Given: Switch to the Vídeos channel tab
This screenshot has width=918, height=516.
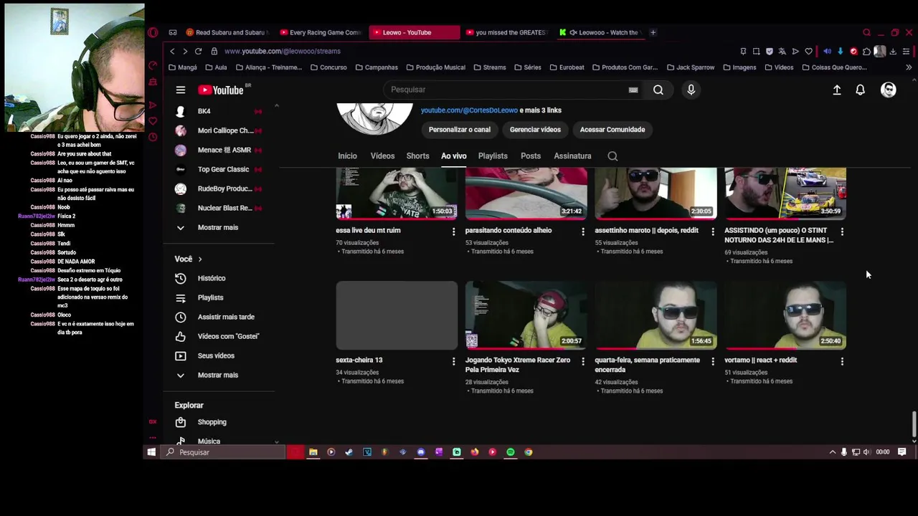Looking at the screenshot, I should point(382,156).
